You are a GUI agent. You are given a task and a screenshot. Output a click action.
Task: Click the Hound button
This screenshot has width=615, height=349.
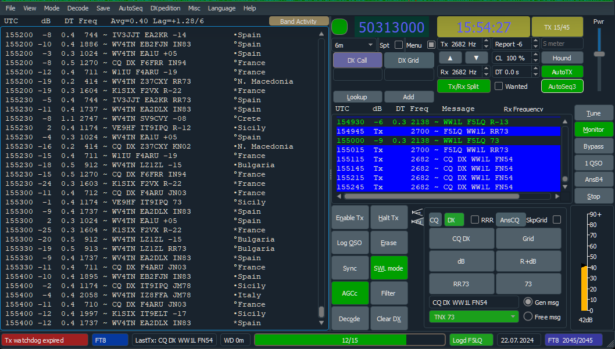pyautogui.click(x=562, y=58)
